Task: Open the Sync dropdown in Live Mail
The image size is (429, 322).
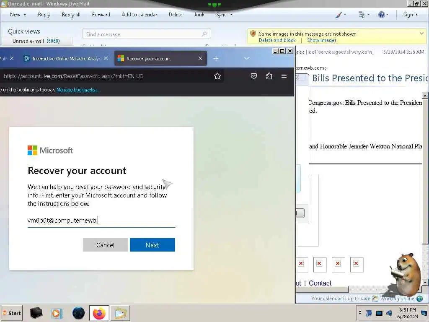Action: (224, 15)
